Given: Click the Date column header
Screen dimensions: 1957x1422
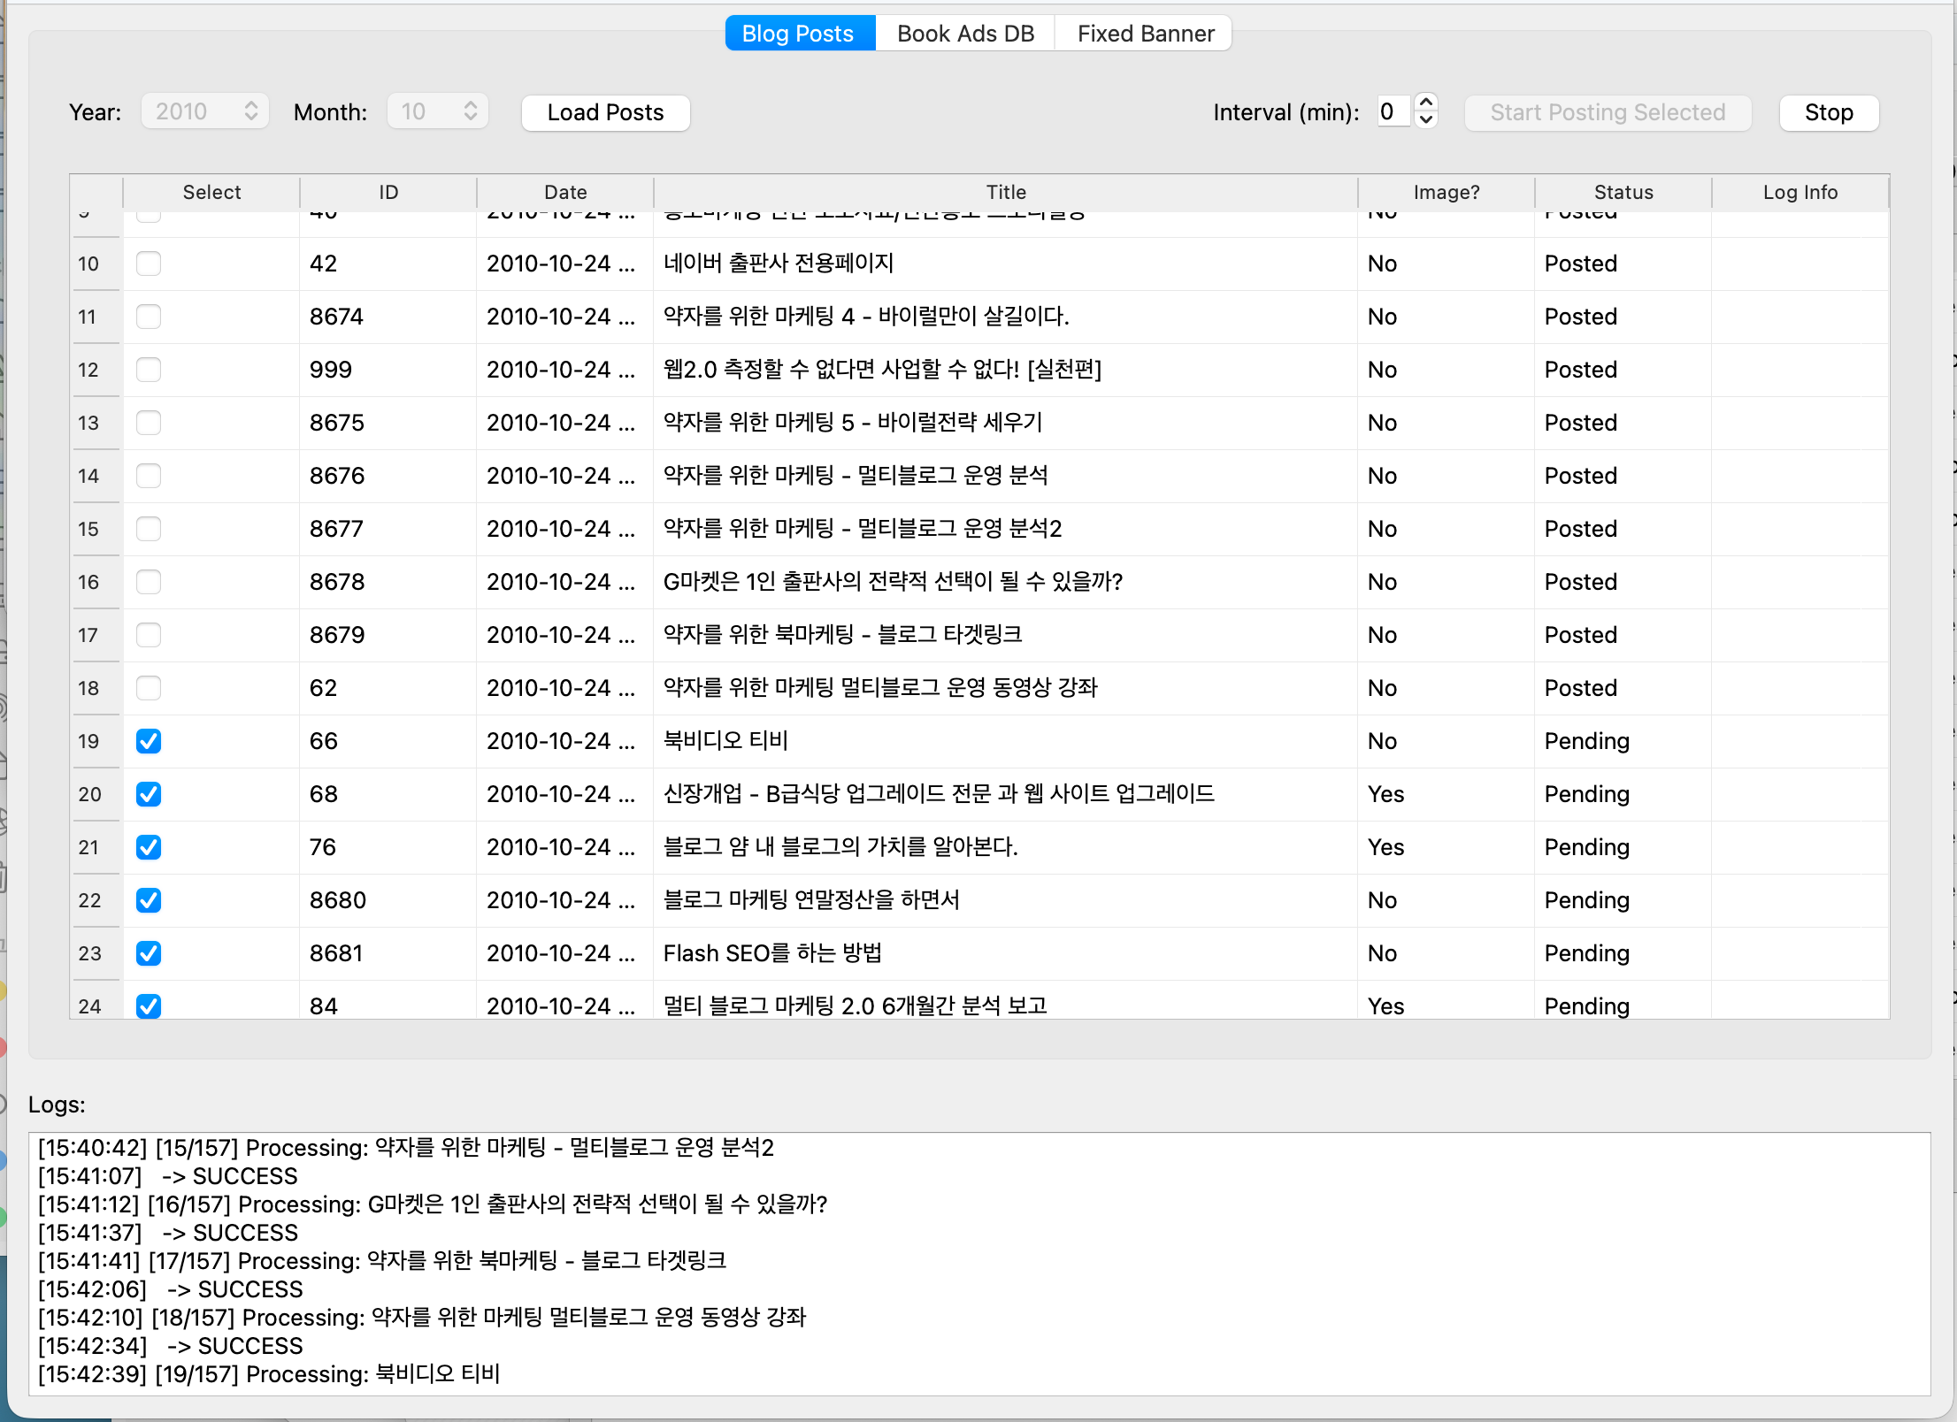Looking at the screenshot, I should pos(564,192).
